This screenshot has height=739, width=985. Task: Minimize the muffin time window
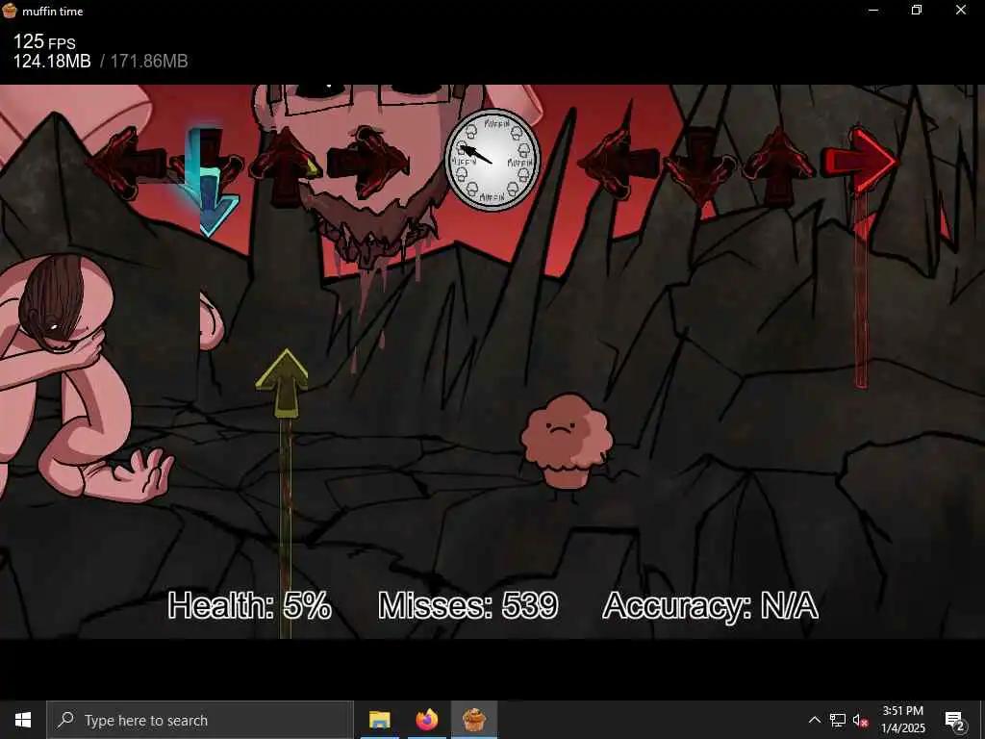pyautogui.click(x=873, y=10)
